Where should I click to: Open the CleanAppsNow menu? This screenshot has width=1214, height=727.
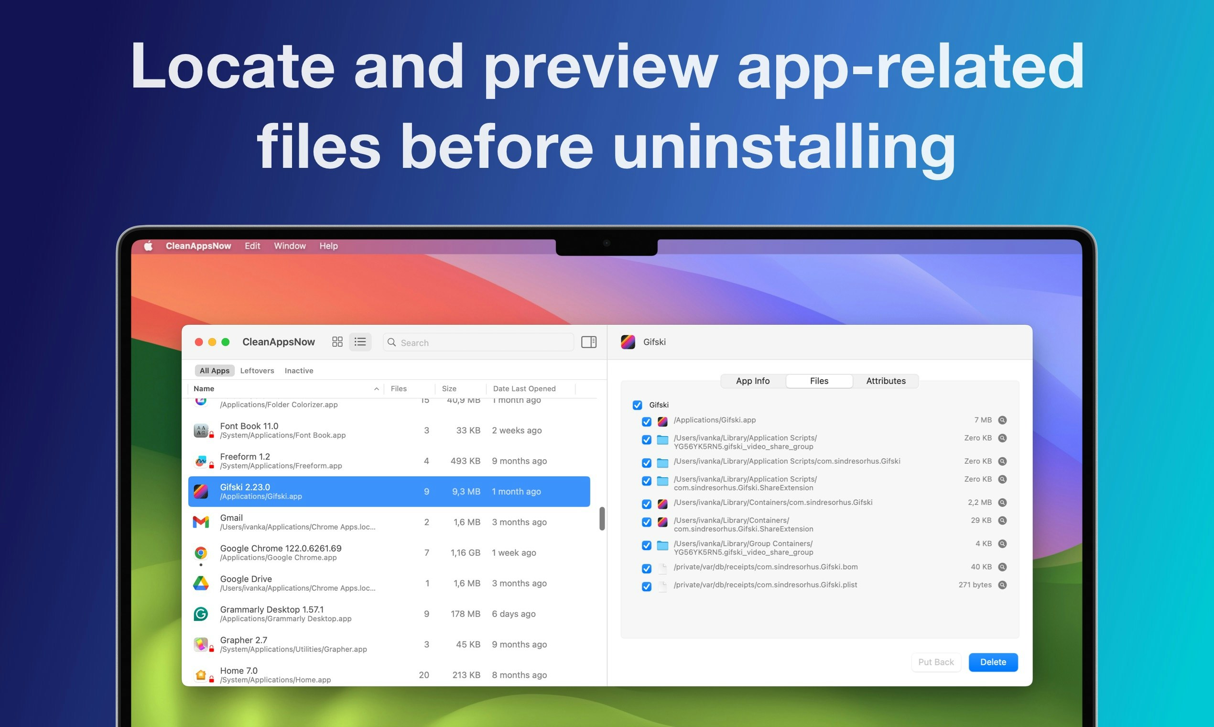click(x=198, y=246)
